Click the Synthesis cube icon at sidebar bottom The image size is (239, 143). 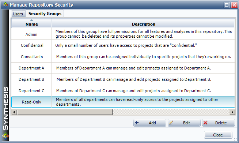(5, 136)
